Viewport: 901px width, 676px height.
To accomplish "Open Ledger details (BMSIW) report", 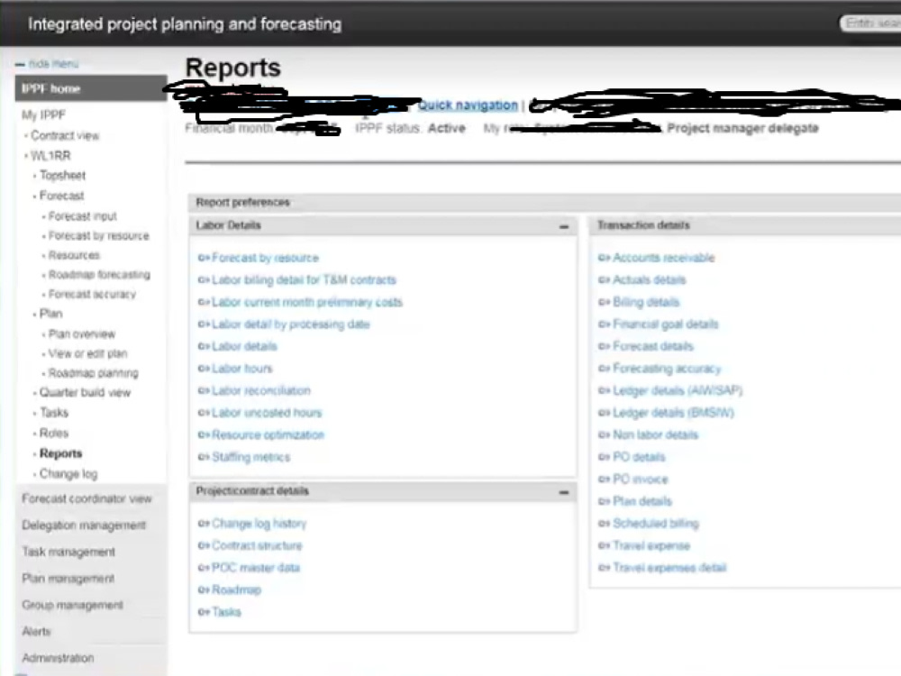I will coord(673,413).
